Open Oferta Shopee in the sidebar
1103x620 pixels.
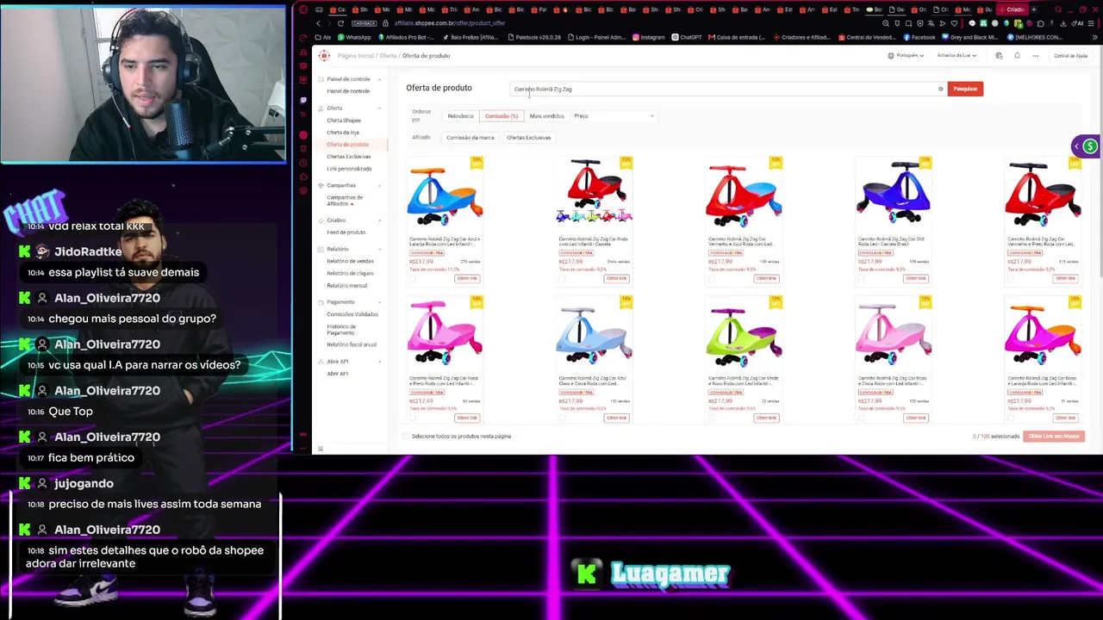pos(344,121)
